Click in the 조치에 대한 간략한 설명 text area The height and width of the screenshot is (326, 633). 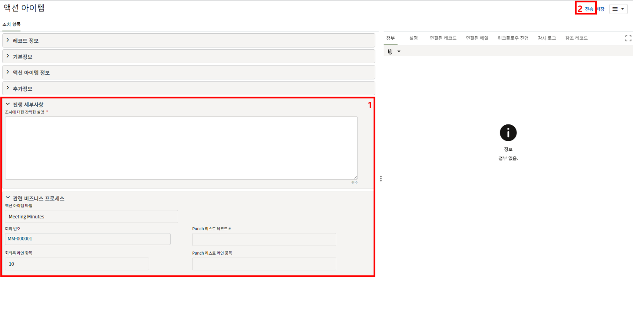[181, 148]
